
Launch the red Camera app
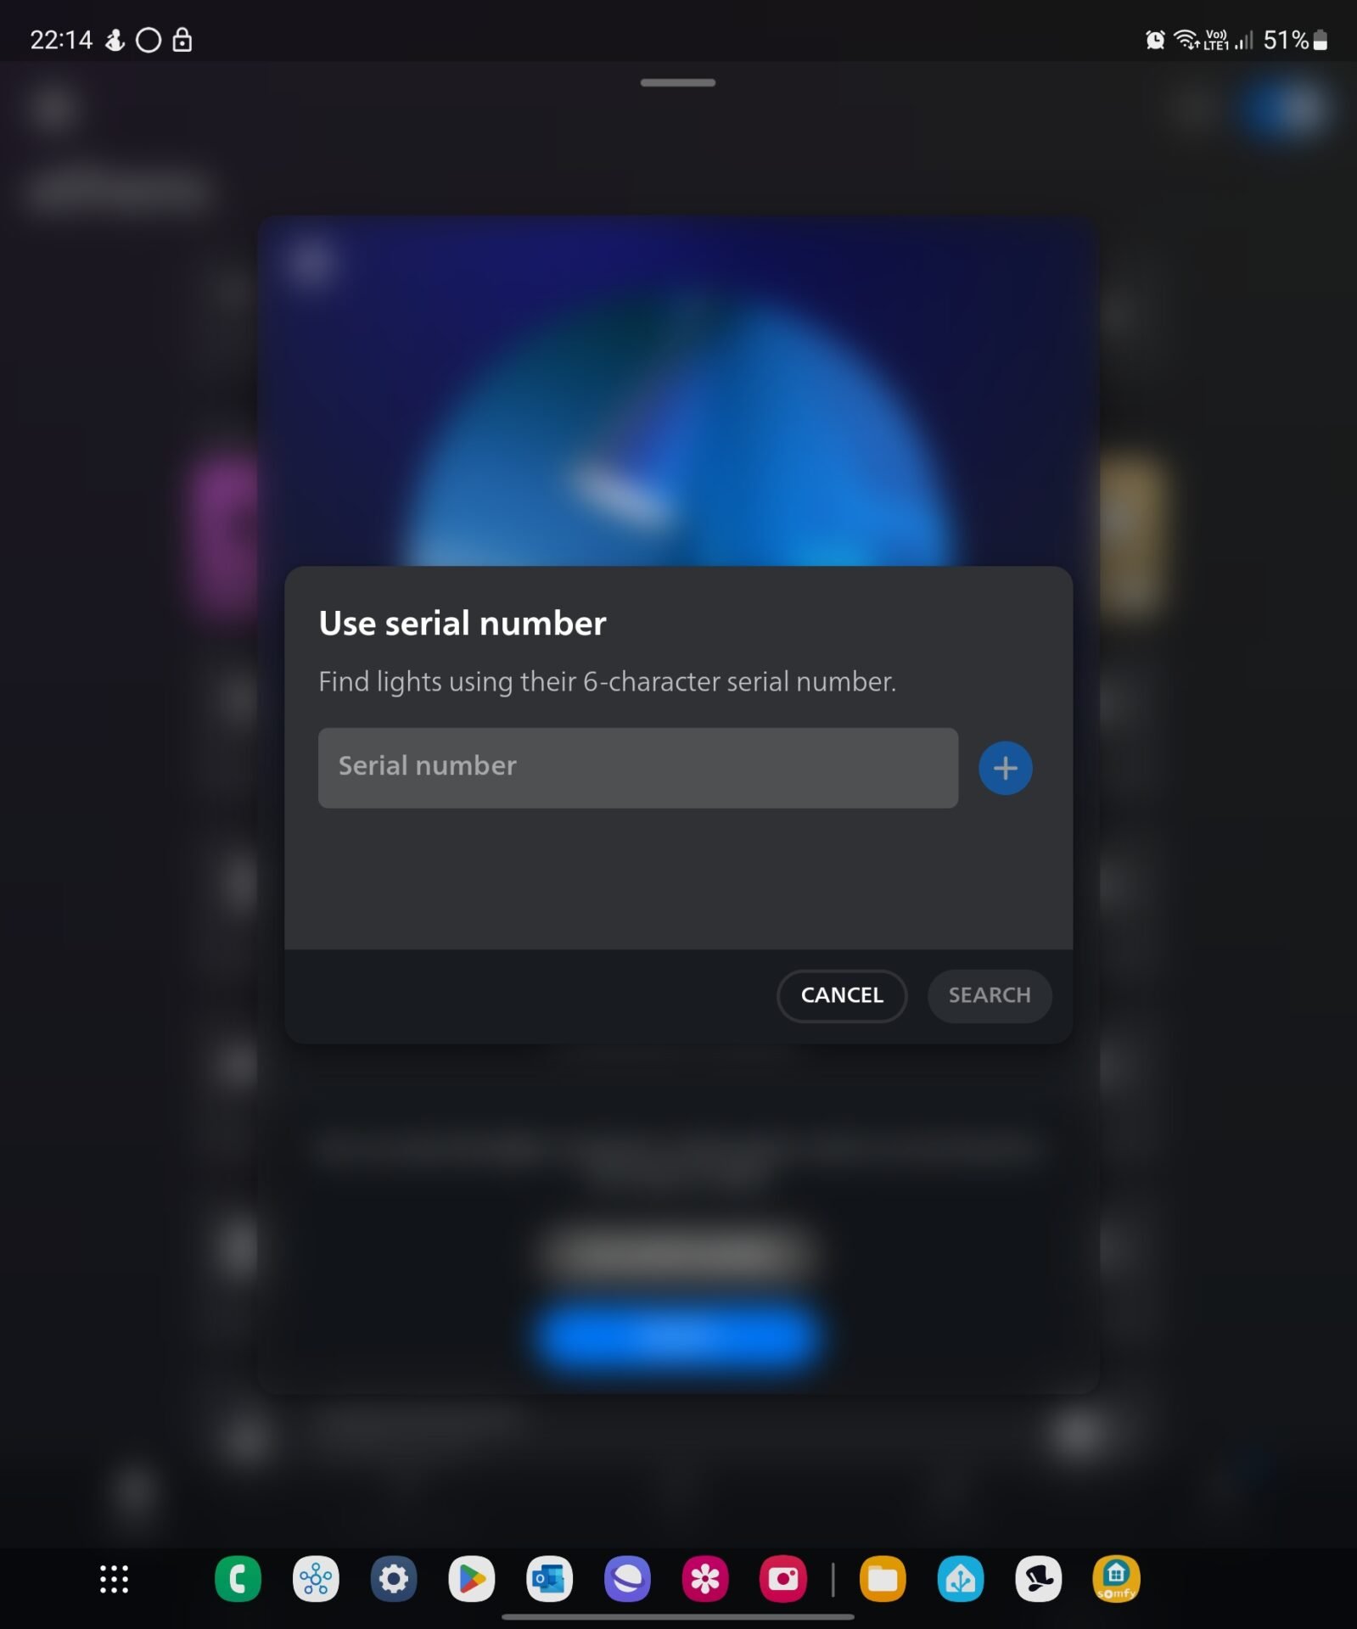pos(782,1579)
